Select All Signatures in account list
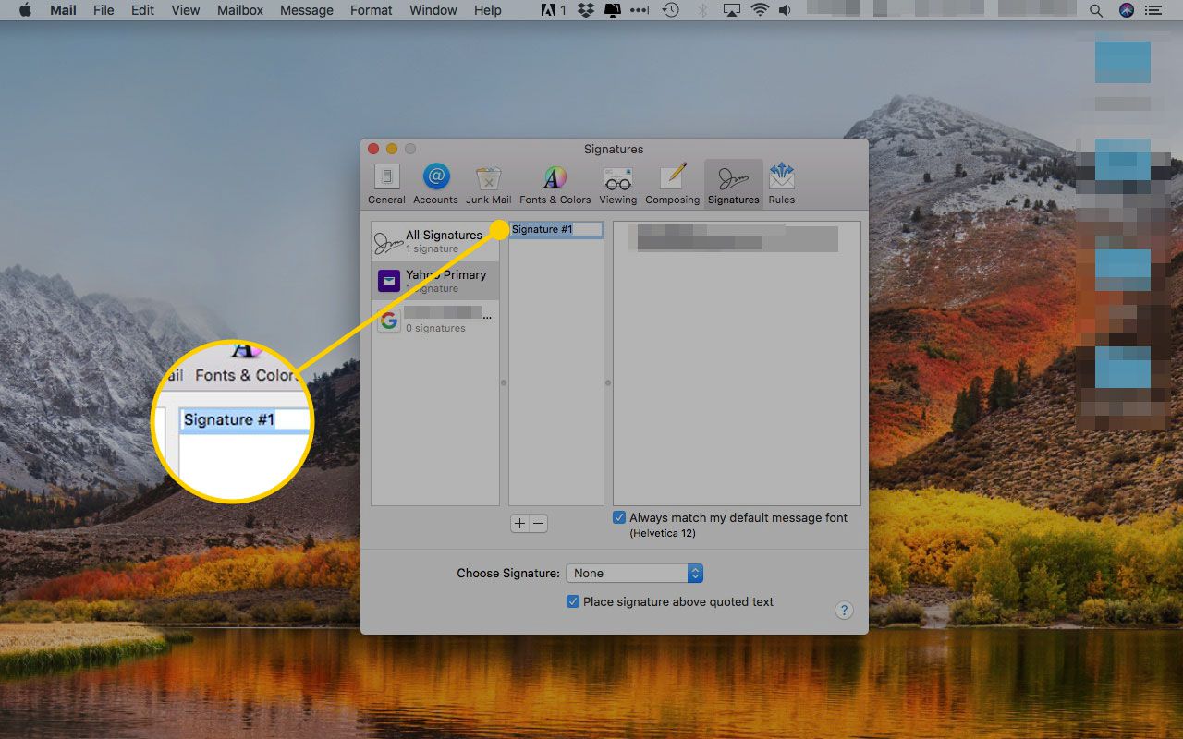The height and width of the screenshot is (739, 1183). (x=434, y=241)
